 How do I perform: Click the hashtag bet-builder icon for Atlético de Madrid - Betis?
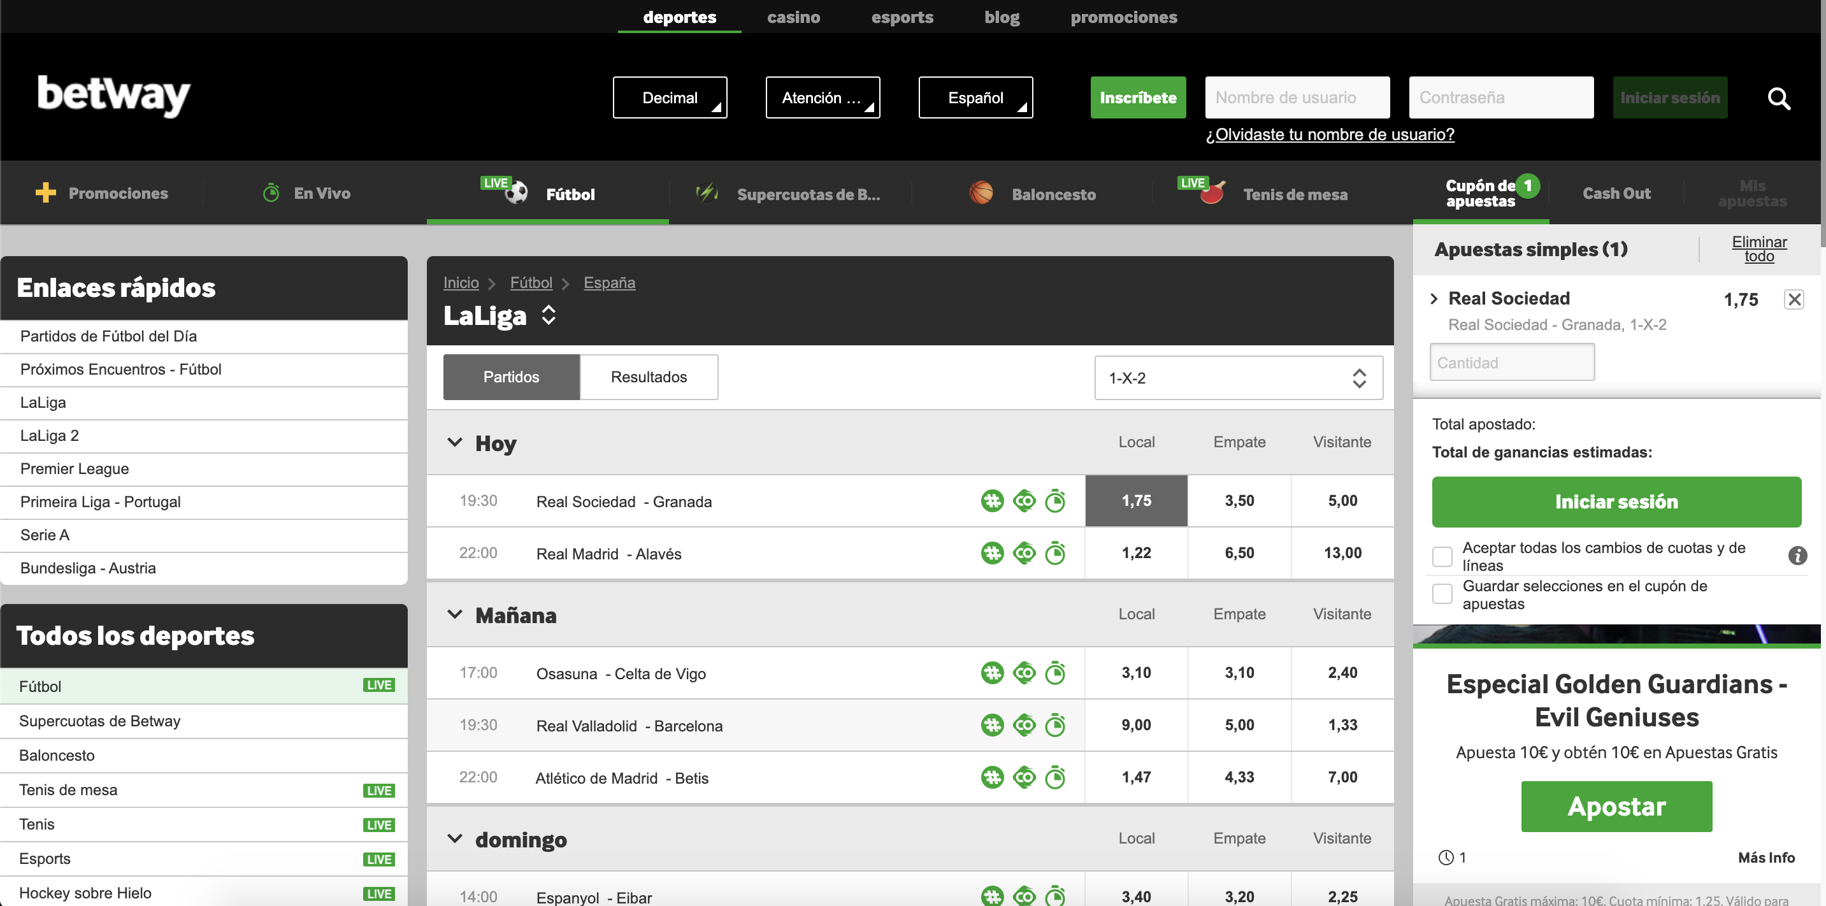[993, 778]
